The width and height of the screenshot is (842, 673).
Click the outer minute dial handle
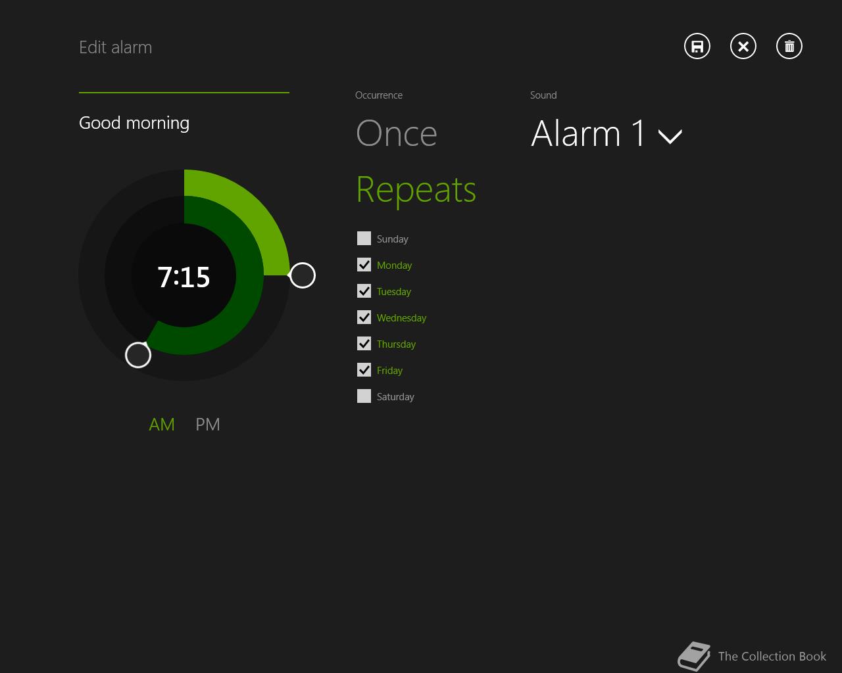(x=303, y=275)
